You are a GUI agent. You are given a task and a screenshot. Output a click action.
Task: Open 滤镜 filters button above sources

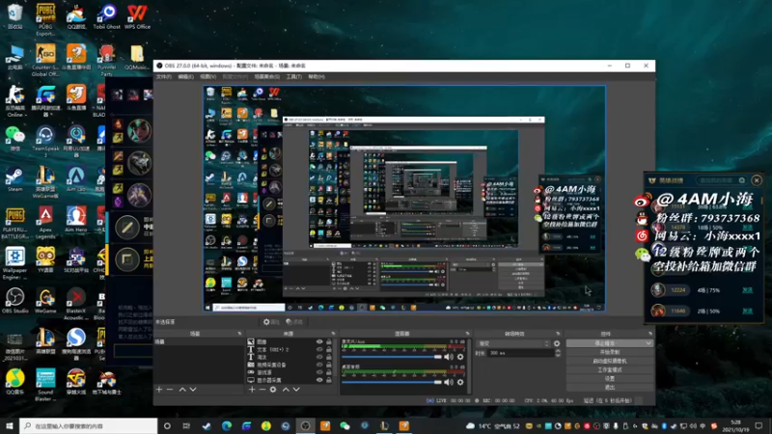[x=294, y=322]
